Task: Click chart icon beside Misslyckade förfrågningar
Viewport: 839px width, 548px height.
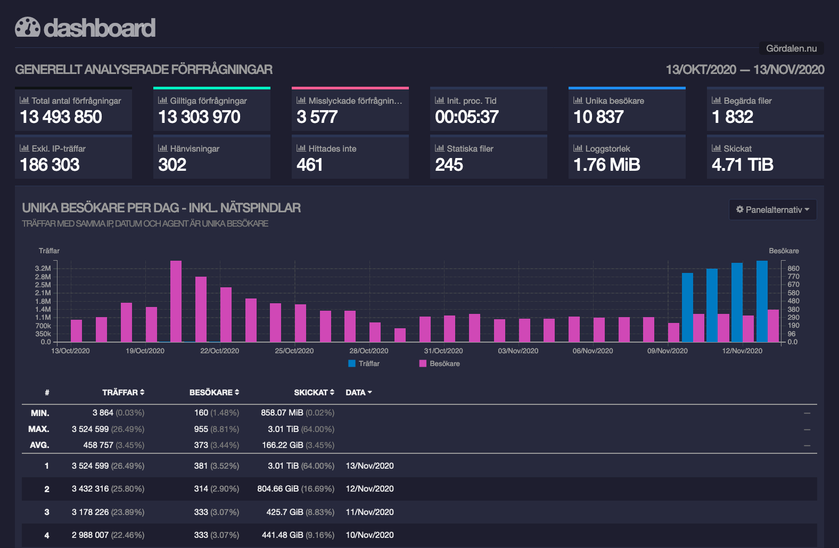Action: point(301,100)
